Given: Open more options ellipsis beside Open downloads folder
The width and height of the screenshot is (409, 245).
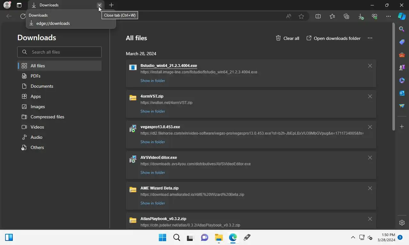Looking at the screenshot, I should [x=370, y=38].
